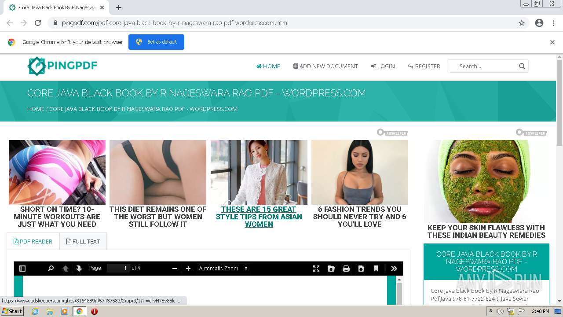View site security lock info

coord(55,23)
